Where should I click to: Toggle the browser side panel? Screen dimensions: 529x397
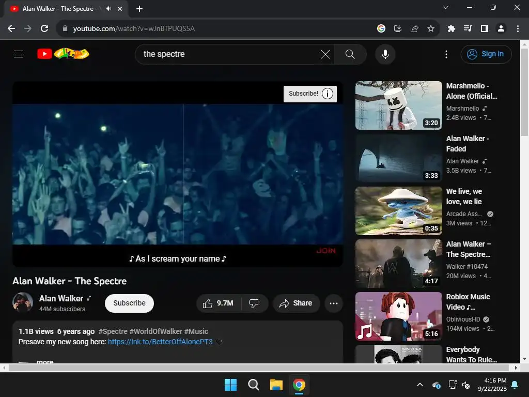point(485,29)
